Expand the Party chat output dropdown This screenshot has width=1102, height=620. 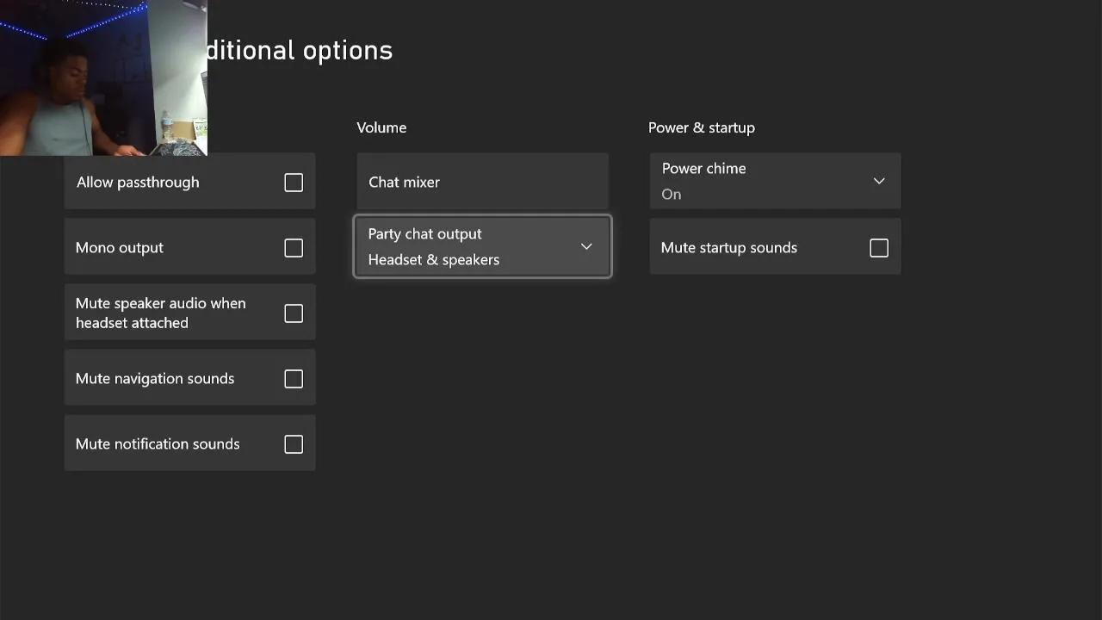coord(482,246)
